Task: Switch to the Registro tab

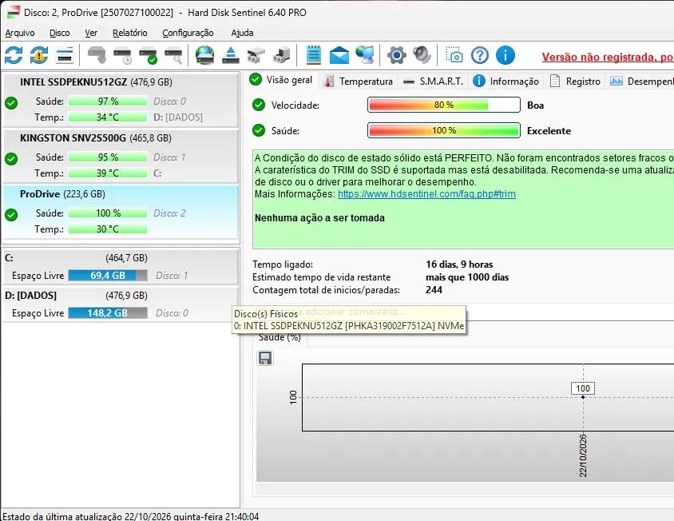Action: pos(575,81)
